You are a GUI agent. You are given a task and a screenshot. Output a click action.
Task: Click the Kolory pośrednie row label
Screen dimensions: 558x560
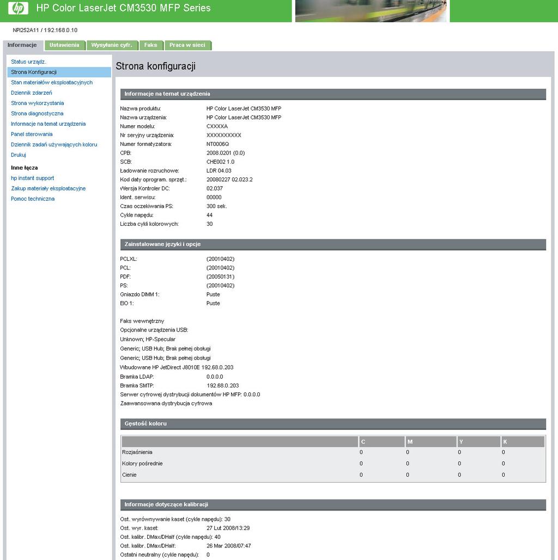142,464
